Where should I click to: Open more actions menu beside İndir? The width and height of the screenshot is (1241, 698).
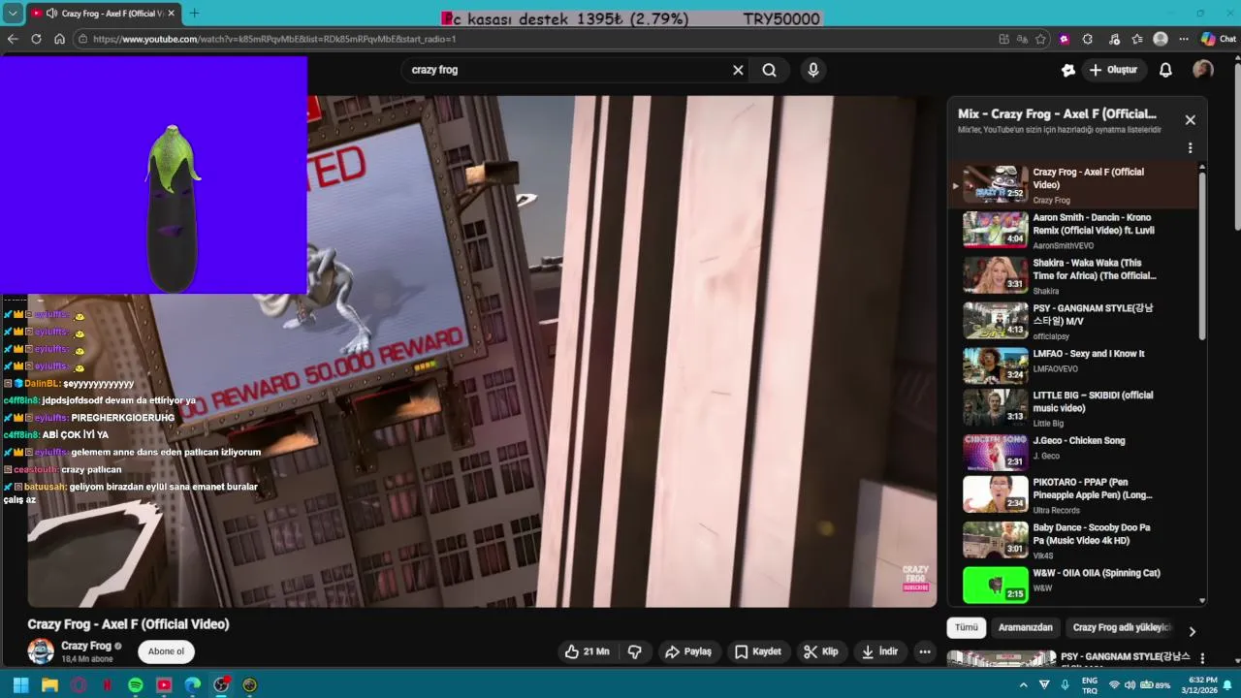(925, 651)
